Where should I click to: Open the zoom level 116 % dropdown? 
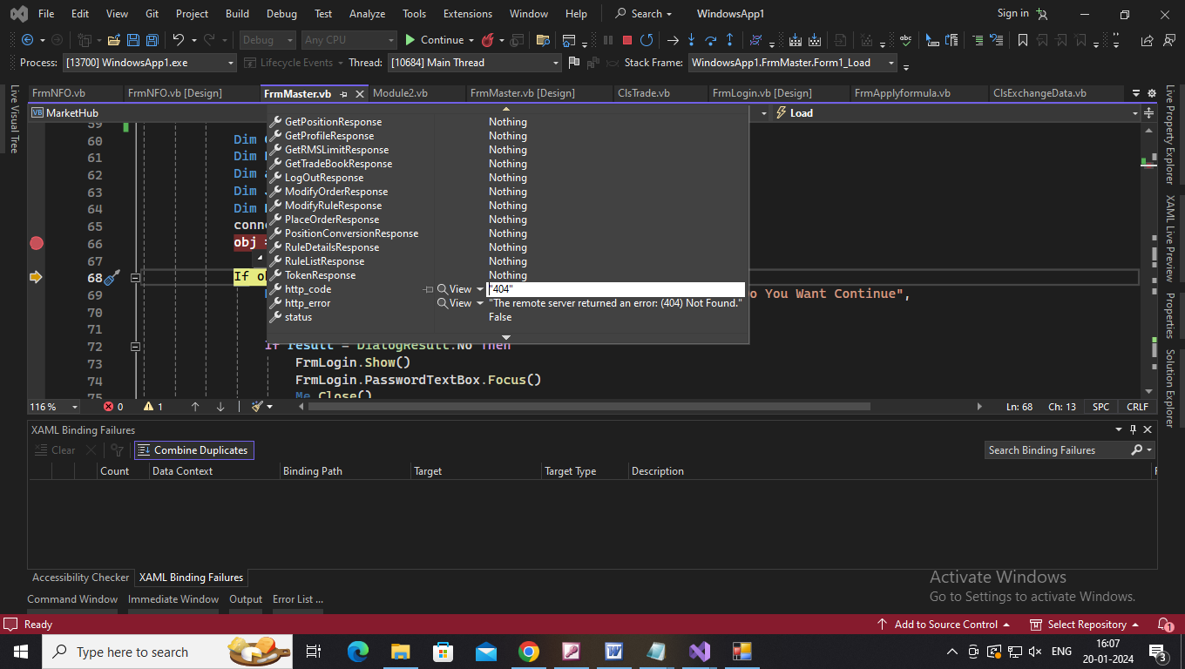pyautogui.click(x=74, y=407)
